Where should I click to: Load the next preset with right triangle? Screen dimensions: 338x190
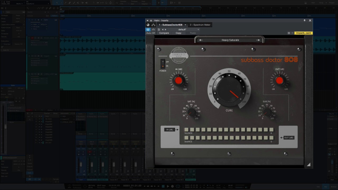tap(166, 30)
